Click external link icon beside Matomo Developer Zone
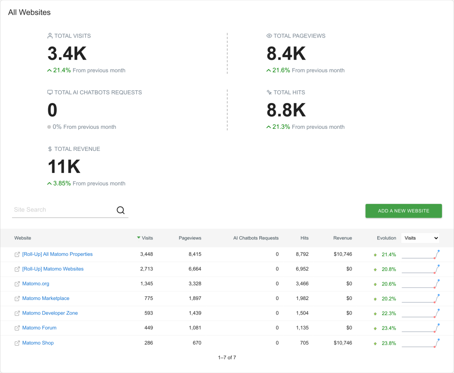Screen dimensions: 454x373 pos(17,313)
